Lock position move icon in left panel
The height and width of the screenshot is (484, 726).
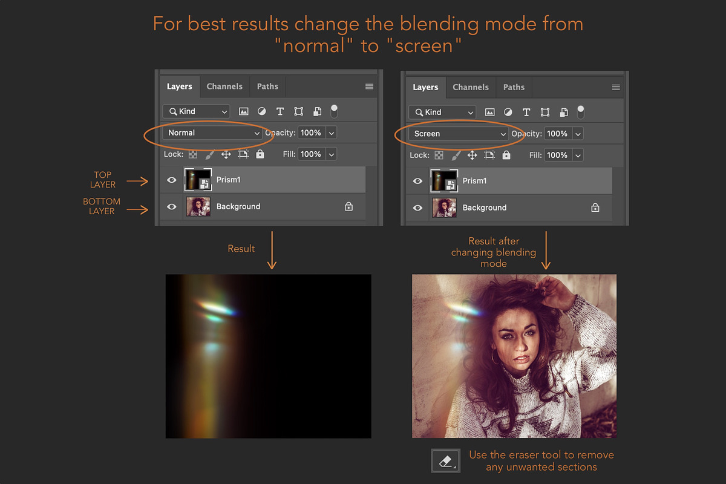click(226, 154)
